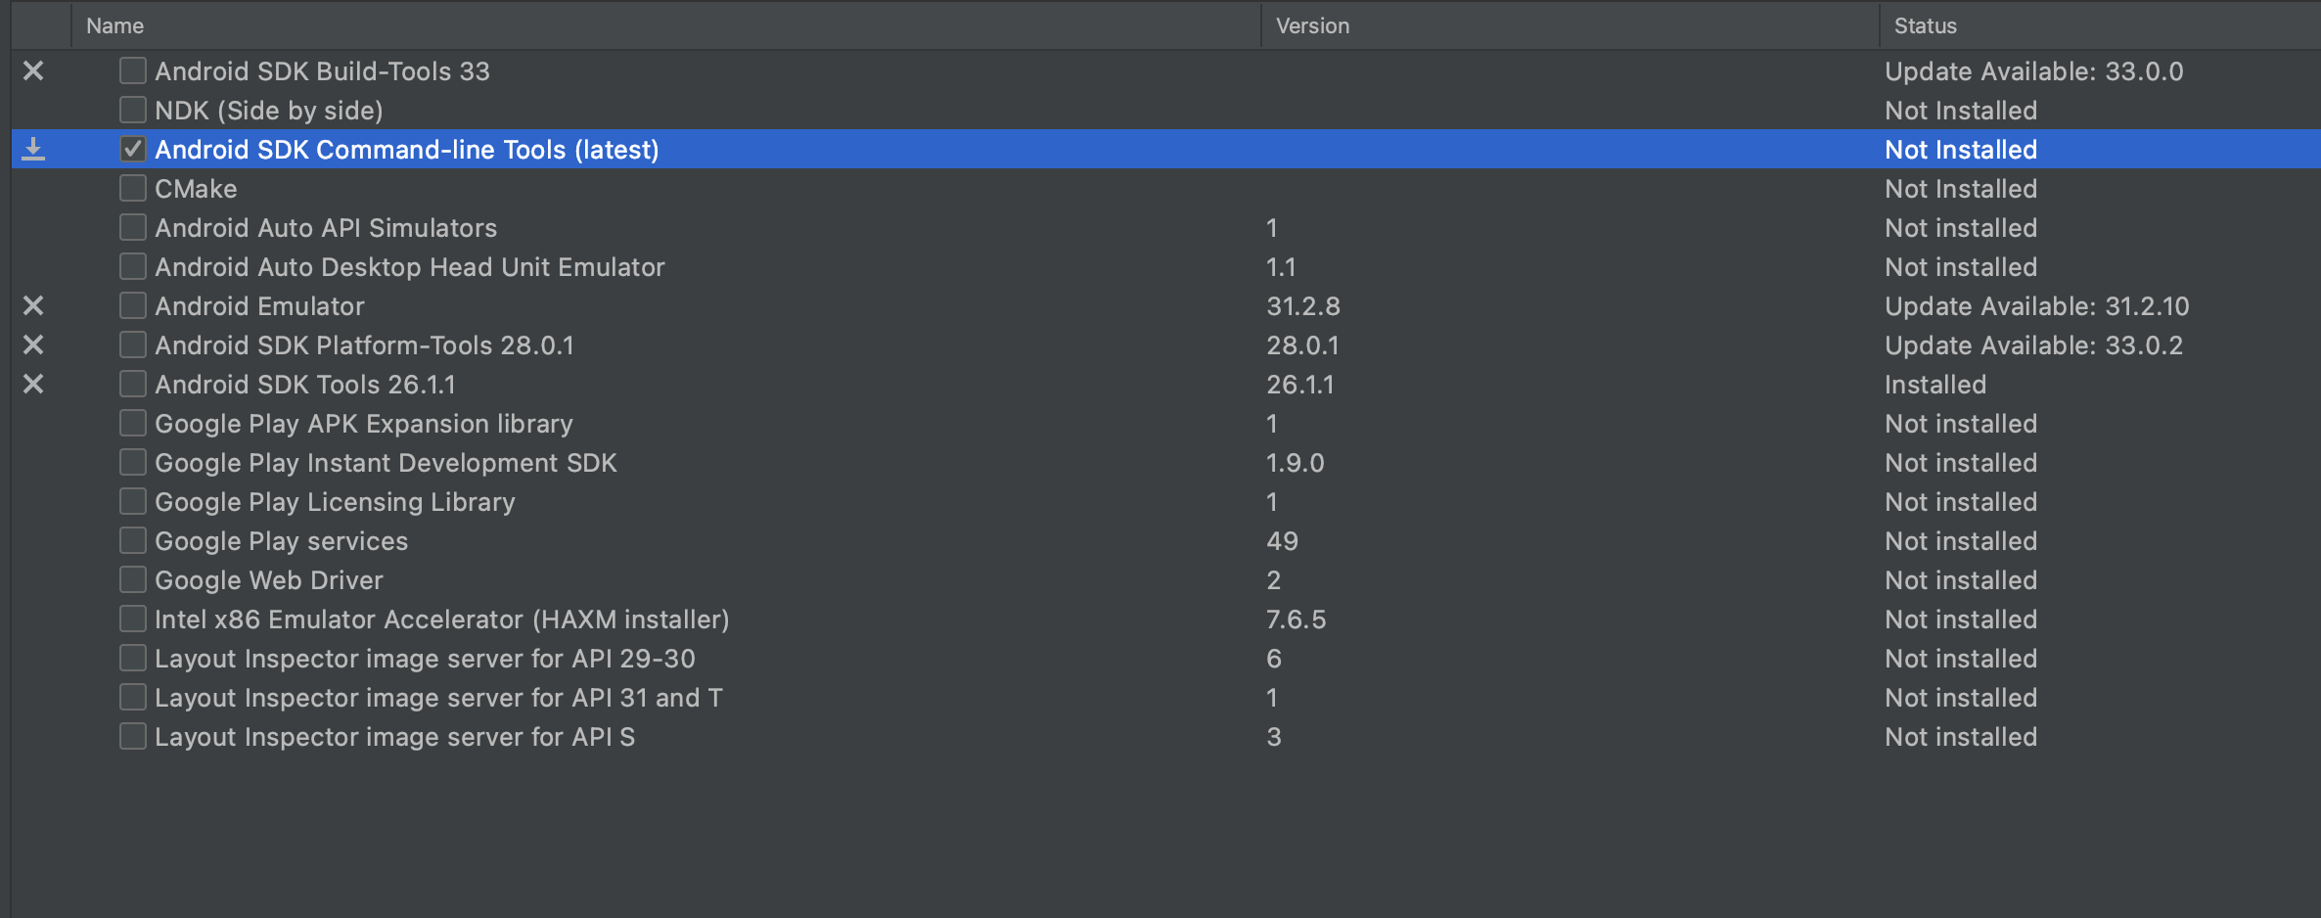This screenshot has width=2321, height=918.
Task: Click the X icon beside Android SDK Build-Tools 33
Action: (33, 71)
